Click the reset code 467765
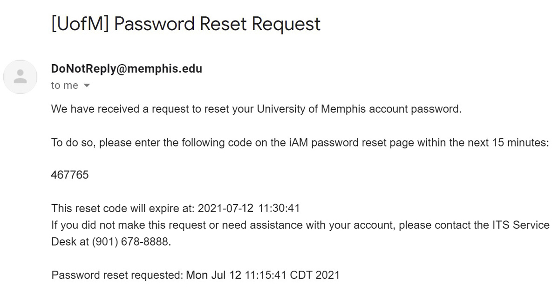This screenshot has height=293, width=559. (70, 175)
